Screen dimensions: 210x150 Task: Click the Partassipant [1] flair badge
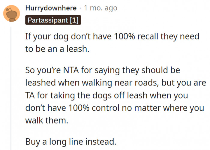53,20
